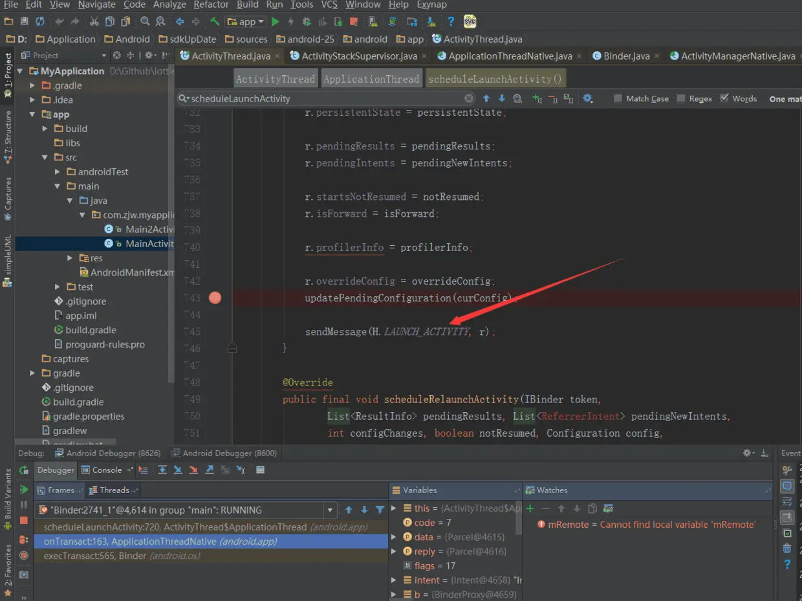Click the Debug app bug icon
Viewport: 802px width, 601px height.
(x=307, y=21)
